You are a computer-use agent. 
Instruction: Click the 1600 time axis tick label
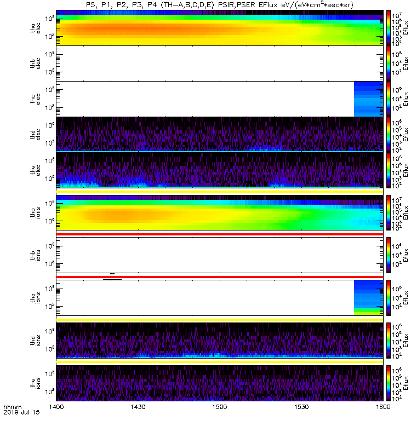(383, 407)
